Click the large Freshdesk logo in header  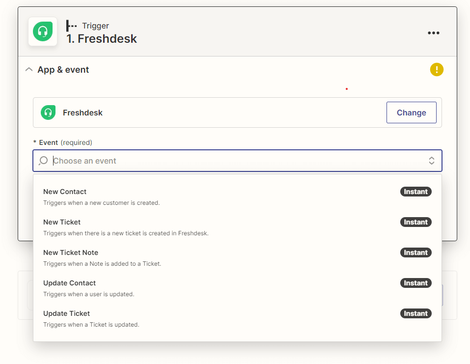click(43, 31)
